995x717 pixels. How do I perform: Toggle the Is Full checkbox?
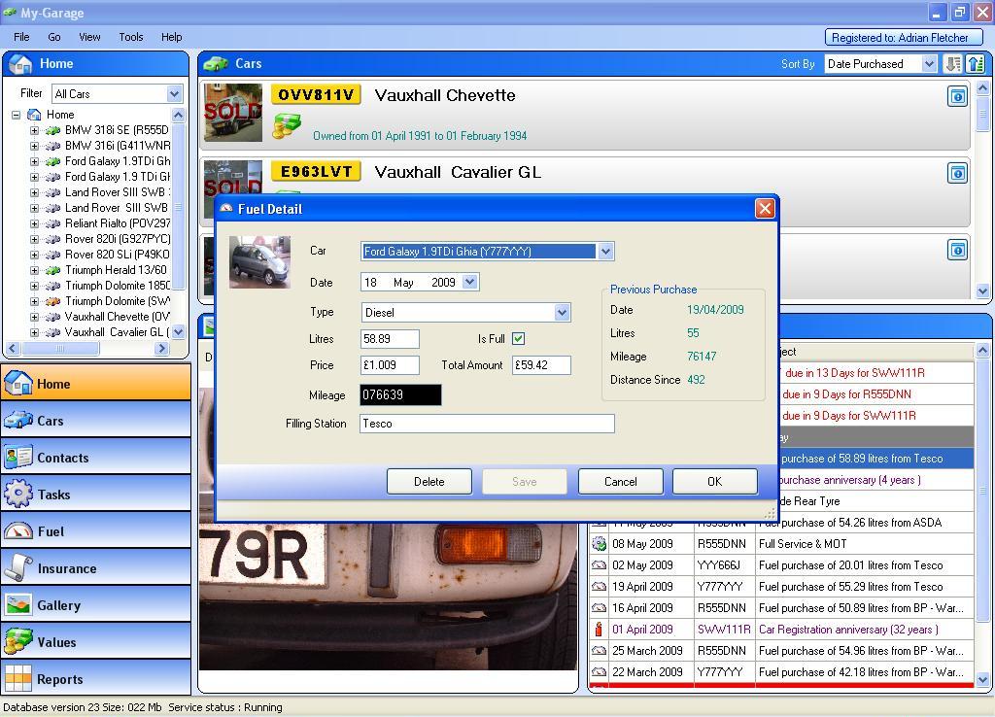coord(518,339)
